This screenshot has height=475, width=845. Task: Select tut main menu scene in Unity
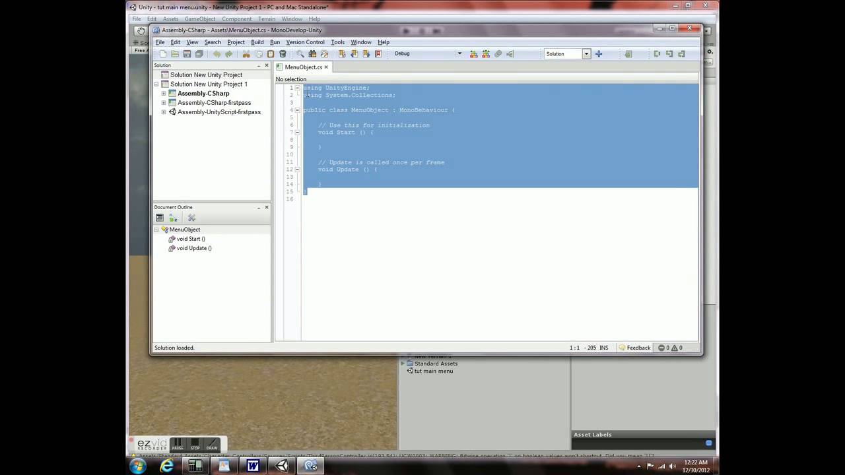pyautogui.click(x=434, y=371)
